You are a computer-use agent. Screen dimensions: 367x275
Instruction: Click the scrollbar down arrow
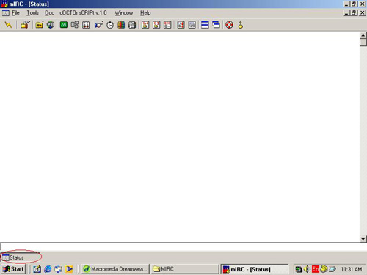click(x=363, y=239)
